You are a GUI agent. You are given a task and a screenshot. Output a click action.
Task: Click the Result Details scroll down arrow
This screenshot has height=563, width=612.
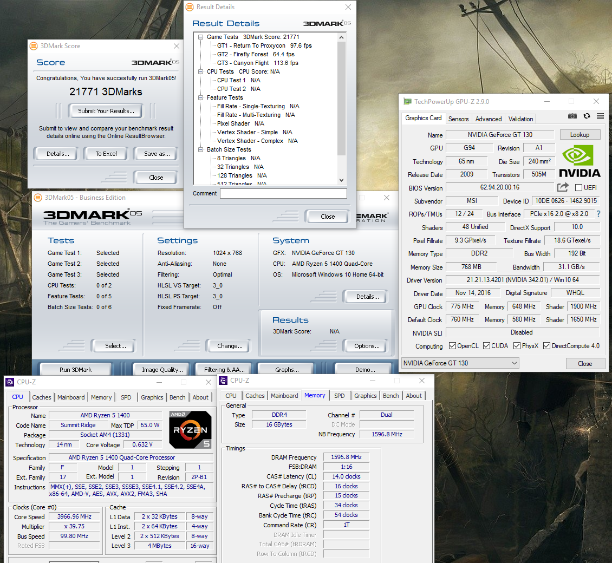(x=342, y=180)
